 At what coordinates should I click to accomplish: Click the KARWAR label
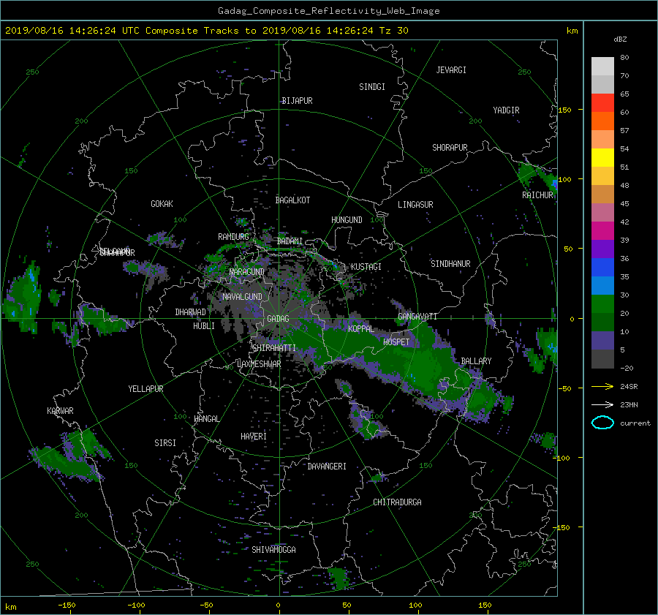pyautogui.click(x=60, y=411)
